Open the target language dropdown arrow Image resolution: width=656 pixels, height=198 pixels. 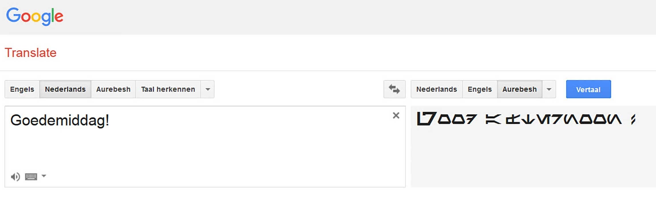549,89
